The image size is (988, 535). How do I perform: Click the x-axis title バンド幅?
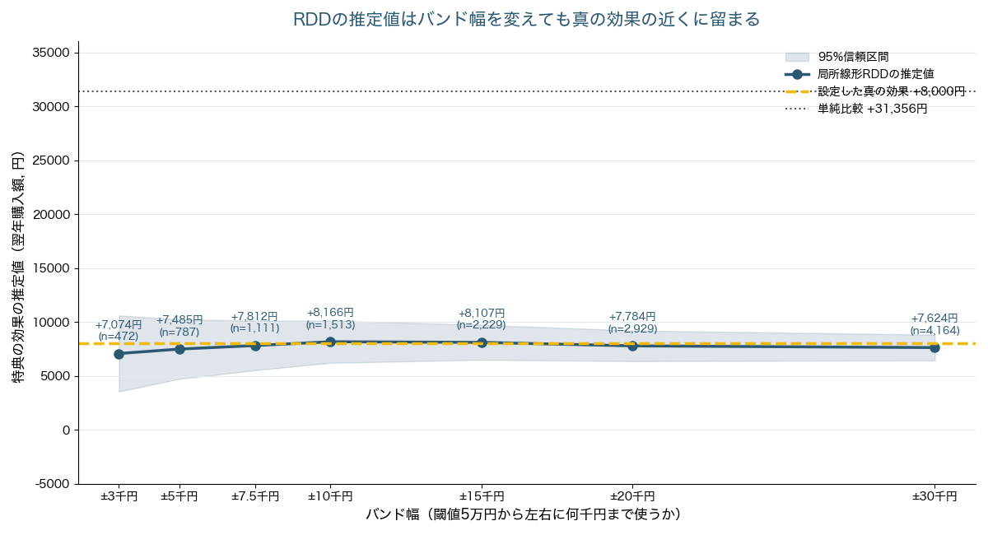pyautogui.click(x=526, y=514)
